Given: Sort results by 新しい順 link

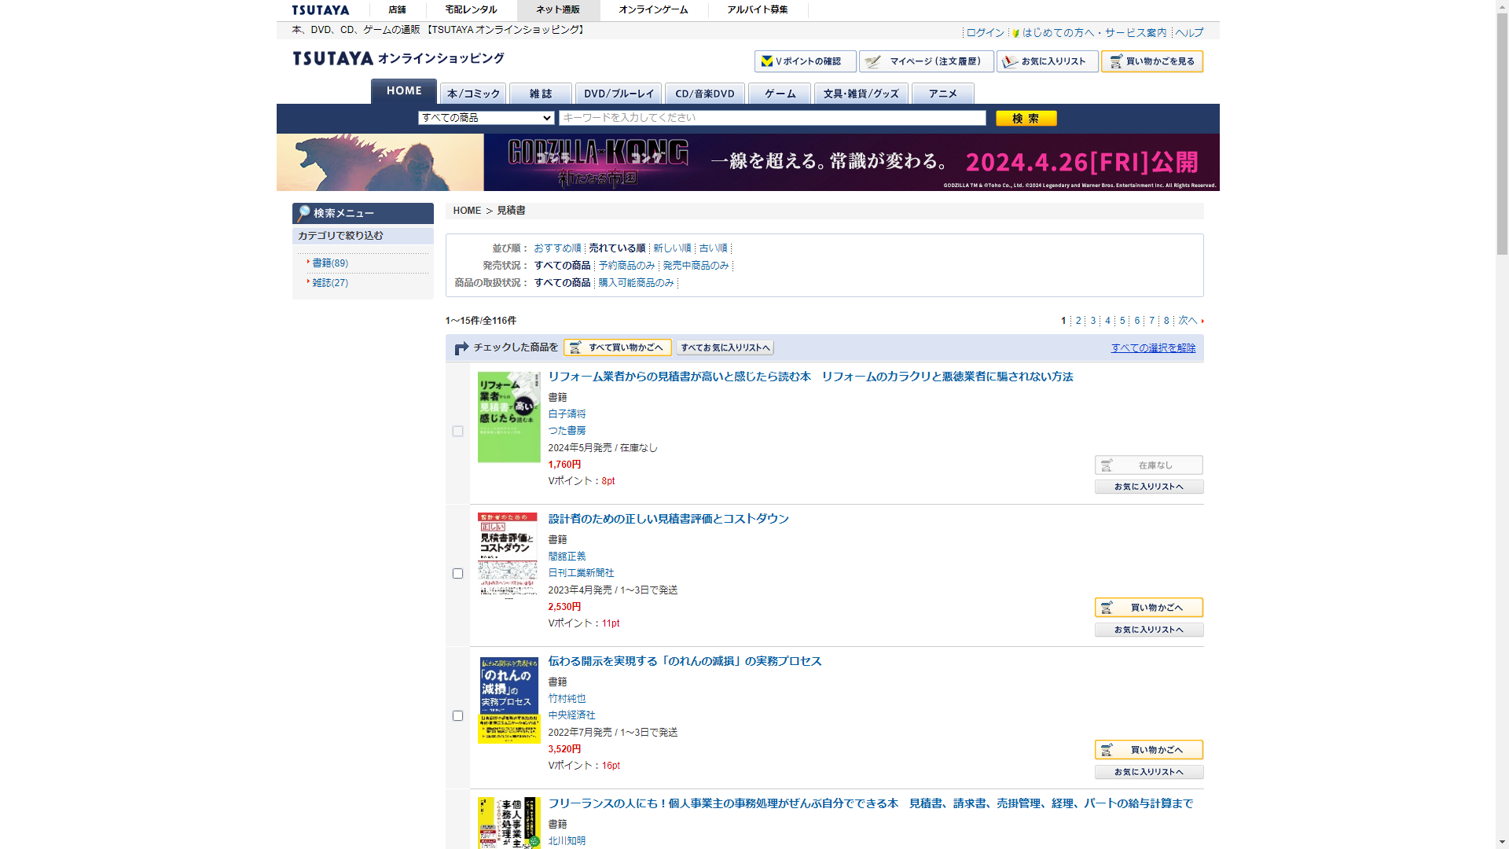Looking at the screenshot, I should point(671,248).
